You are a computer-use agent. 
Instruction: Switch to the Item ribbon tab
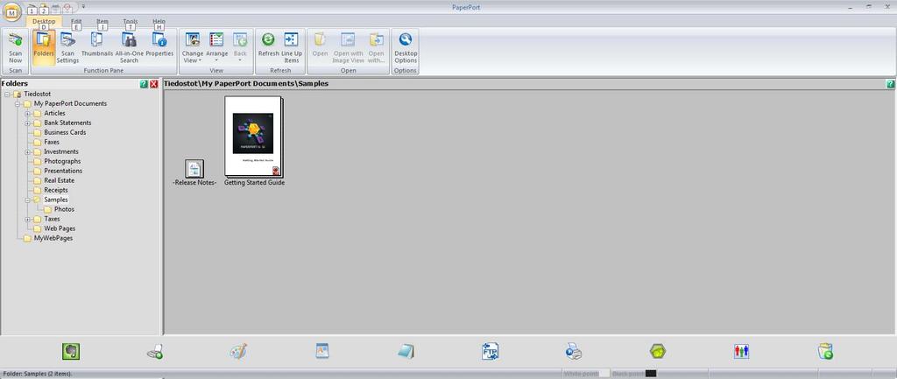(x=102, y=22)
